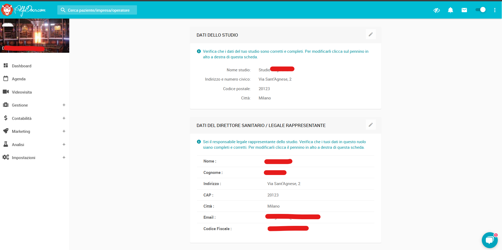Edit Direttore Sanitario data with pencil
This screenshot has height=250, width=502.
pos(371,125)
